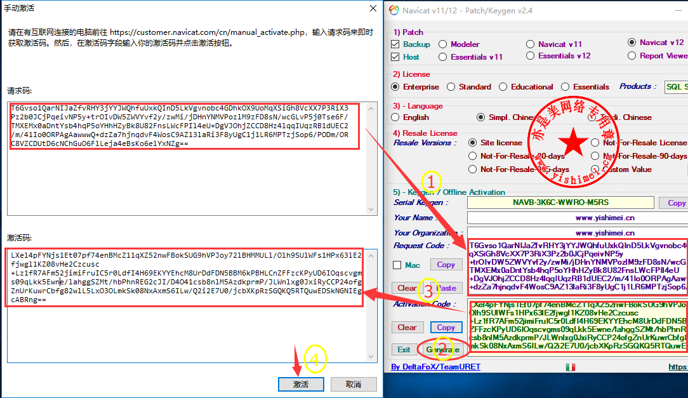Choose Simpl. Chinese language option
688x398 pixels.
pyautogui.click(x=481, y=117)
